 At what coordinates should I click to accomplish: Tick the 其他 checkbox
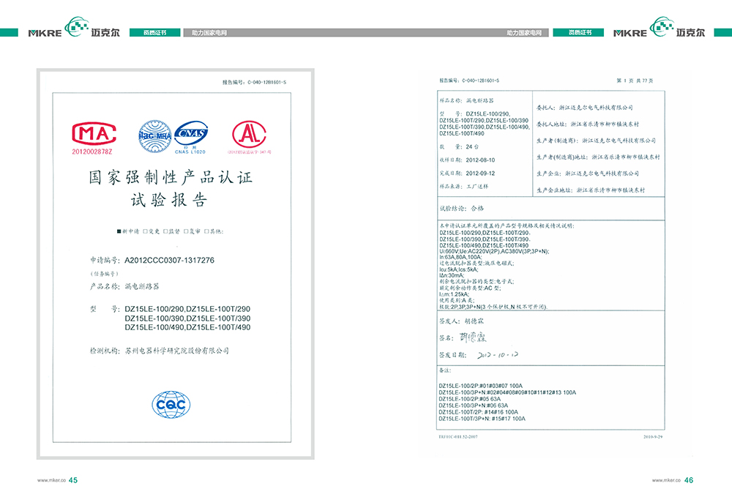206,231
